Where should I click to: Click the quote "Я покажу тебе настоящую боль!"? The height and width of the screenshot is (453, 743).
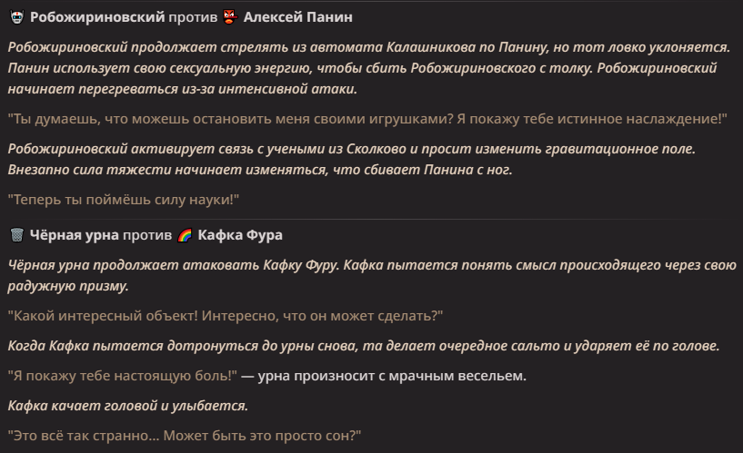coord(122,376)
